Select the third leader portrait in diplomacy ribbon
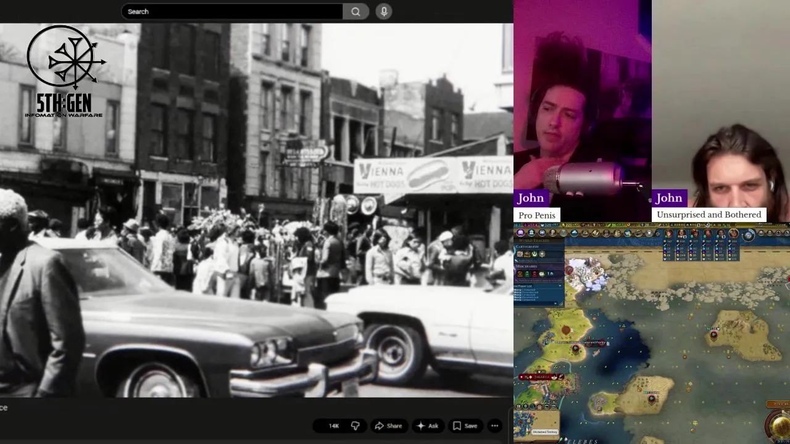The width and height of the screenshot is (790, 444). 695,233
